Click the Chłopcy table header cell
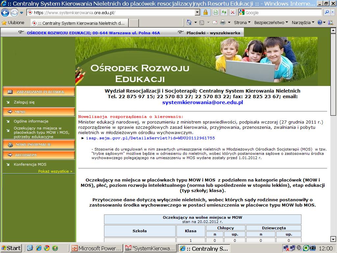 tap(226, 228)
